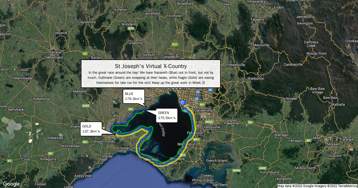Click the Torquay town label
Viewport: 358px width, 188px height.
(106, 156)
